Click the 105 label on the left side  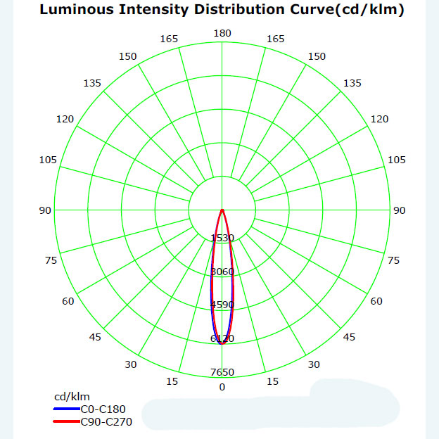tap(48, 160)
